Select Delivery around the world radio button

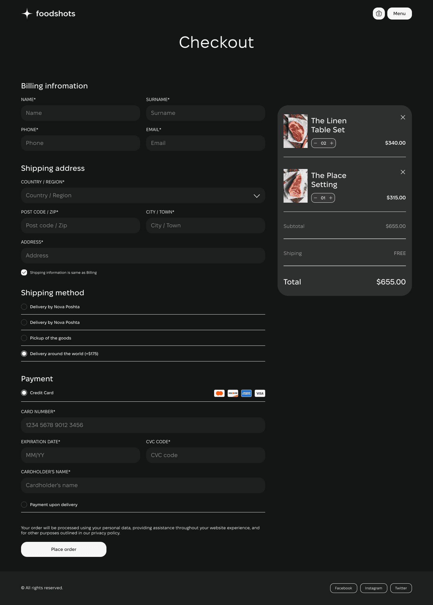24,354
